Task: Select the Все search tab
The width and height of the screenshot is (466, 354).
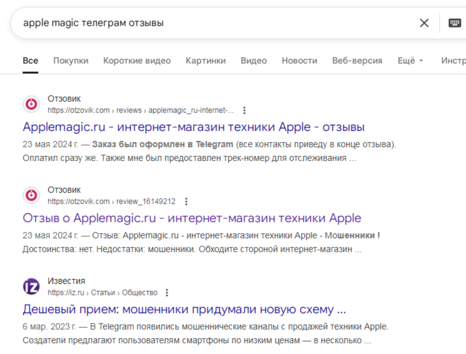Action: (31, 61)
